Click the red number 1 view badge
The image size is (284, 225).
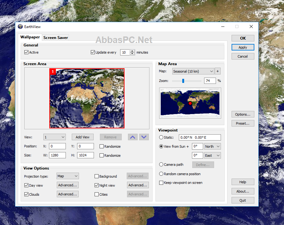52,71
